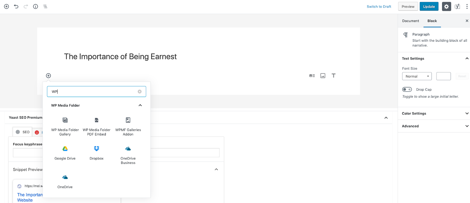The width and height of the screenshot is (470, 203).
Task: Toggle the Drop Cap switch
Action: pyautogui.click(x=407, y=90)
